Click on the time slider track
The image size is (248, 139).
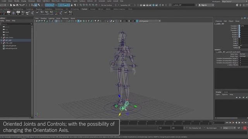pos(165,123)
